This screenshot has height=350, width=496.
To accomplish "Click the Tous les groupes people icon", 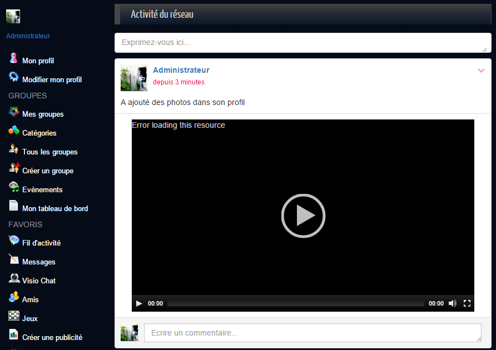I will click(x=13, y=149).
